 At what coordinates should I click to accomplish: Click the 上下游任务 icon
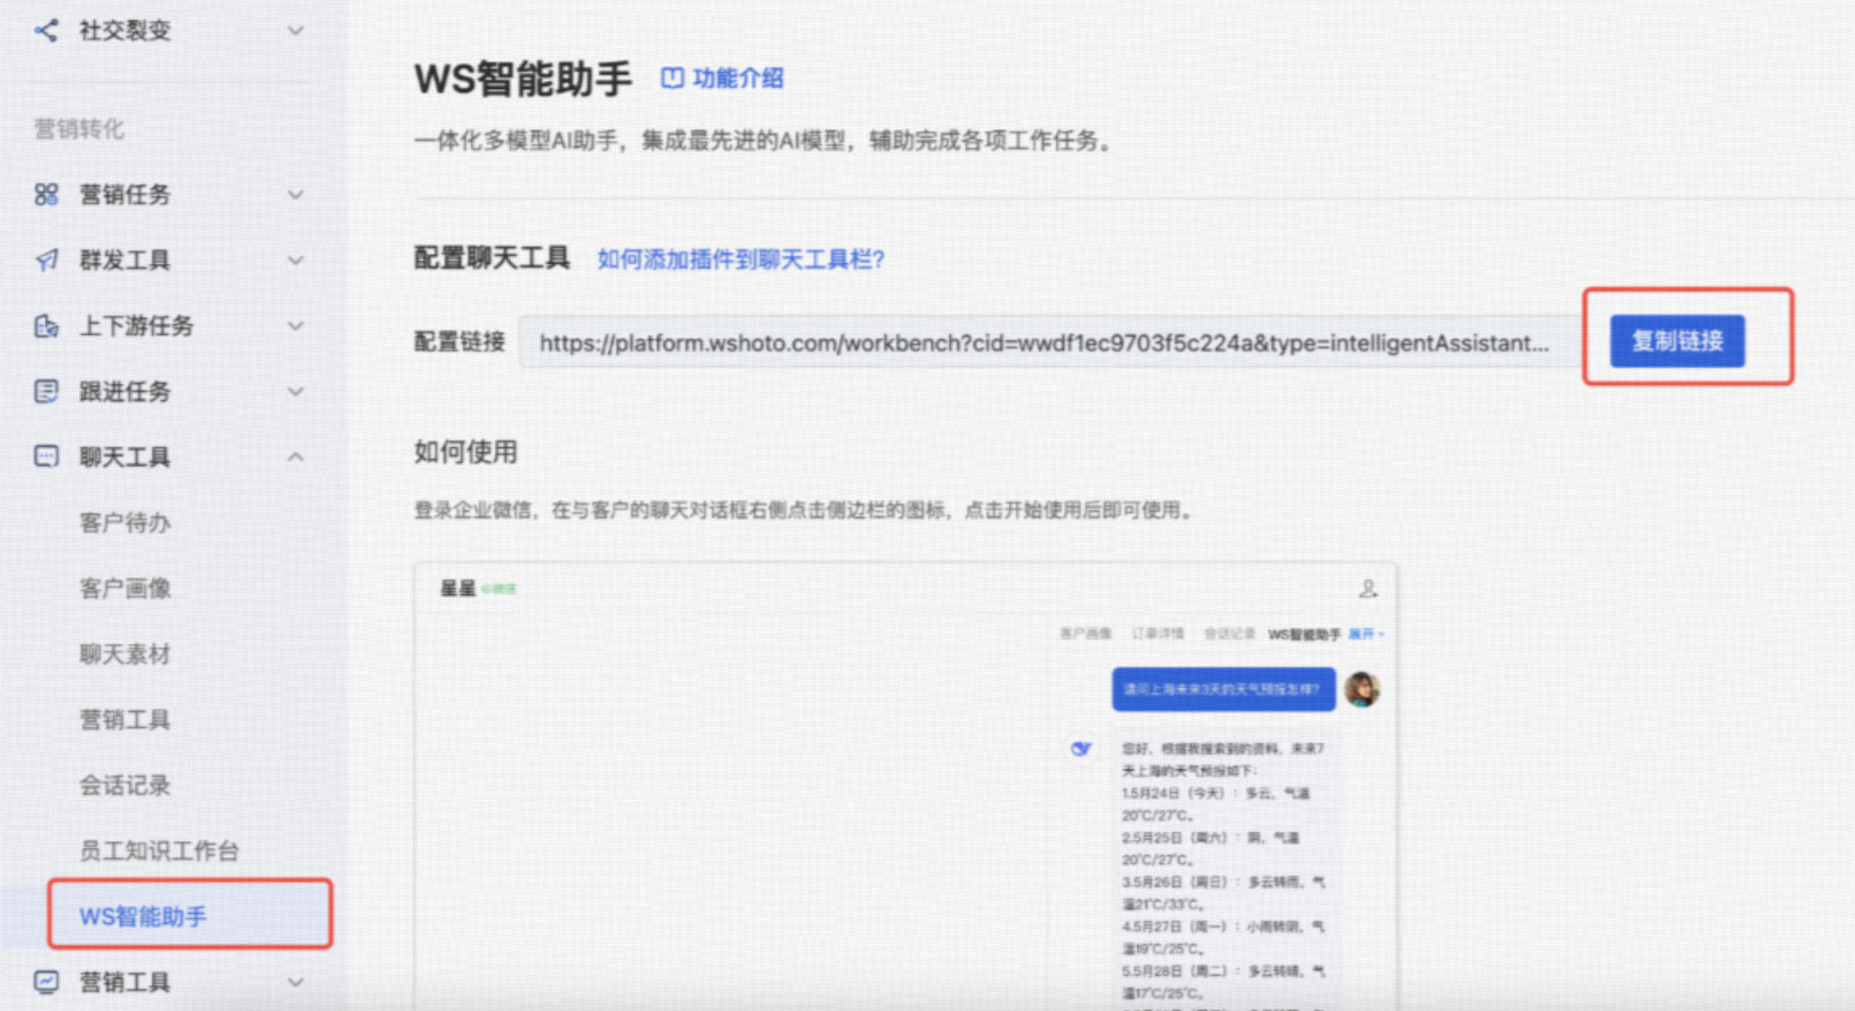(46, 325)
